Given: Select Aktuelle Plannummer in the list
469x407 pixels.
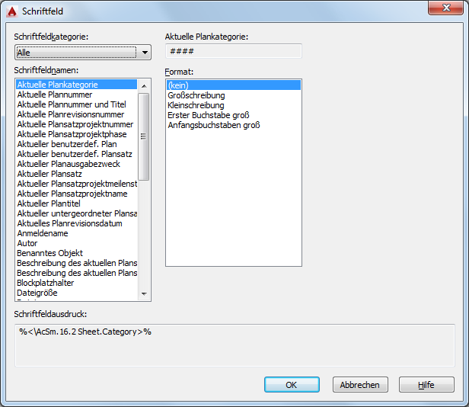Looking at the screenshot, I should point(55,95).
